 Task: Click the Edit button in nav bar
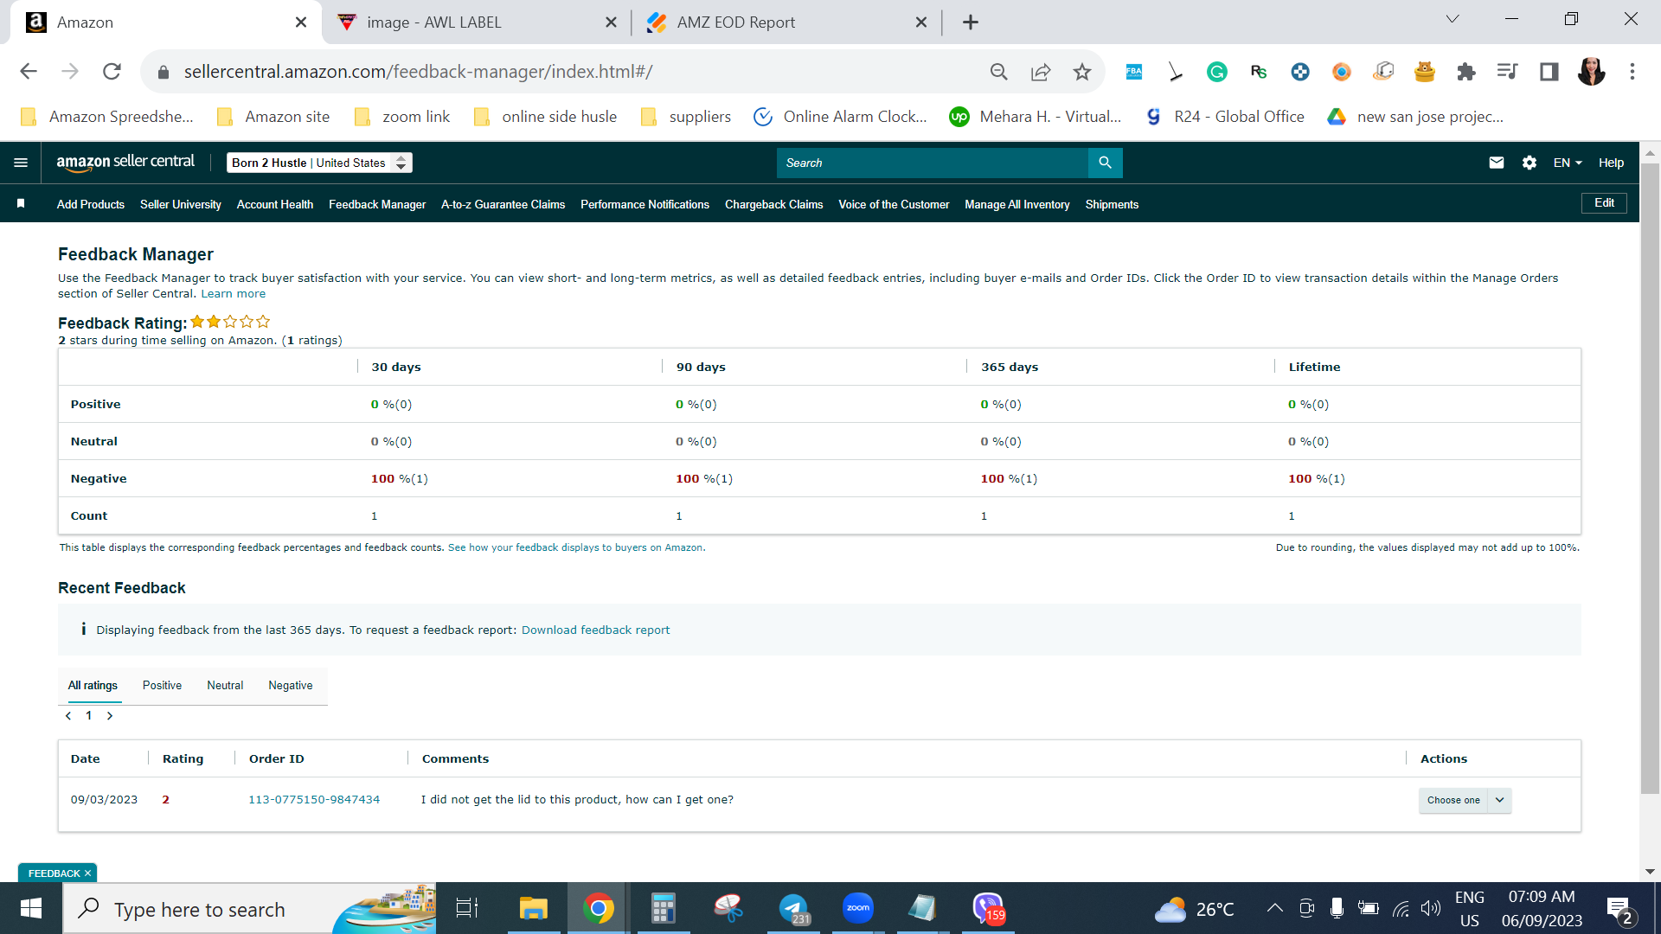click(1604, 203)
